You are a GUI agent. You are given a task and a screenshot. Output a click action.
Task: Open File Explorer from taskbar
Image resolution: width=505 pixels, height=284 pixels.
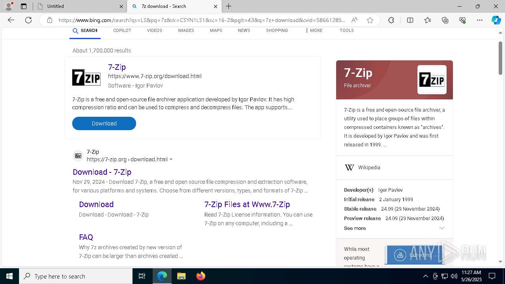(181, 276)
